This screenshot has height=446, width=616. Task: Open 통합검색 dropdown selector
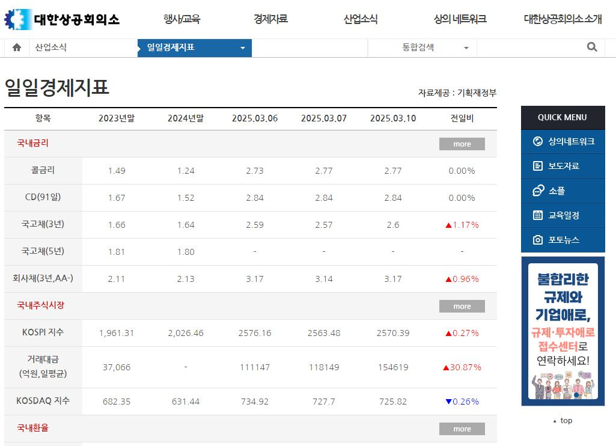pos(422,48)
